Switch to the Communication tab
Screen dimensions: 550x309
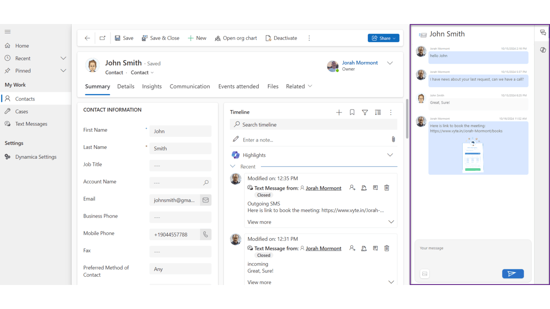190,86
